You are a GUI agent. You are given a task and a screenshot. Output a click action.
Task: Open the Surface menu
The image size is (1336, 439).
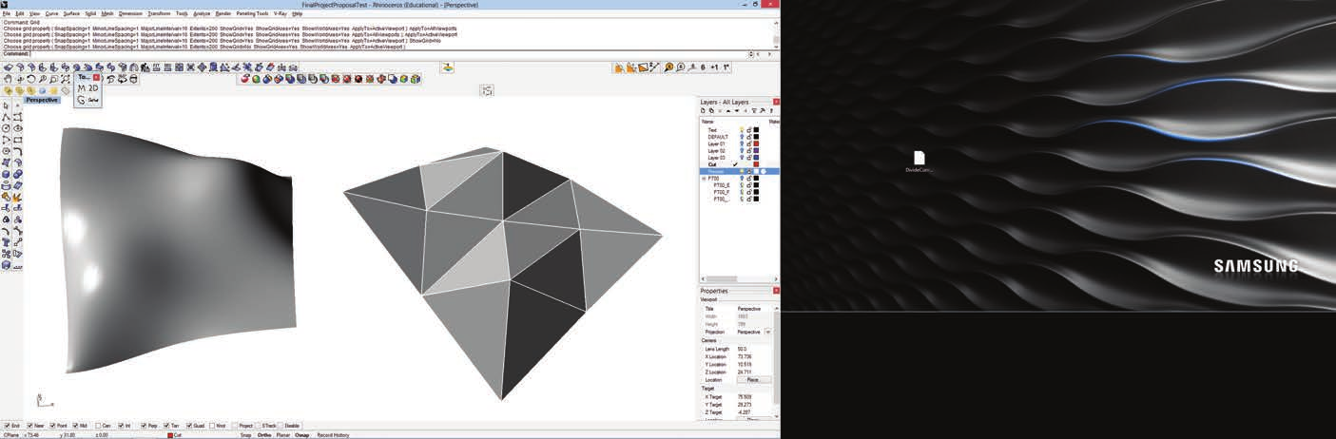(x=71, y=13)
